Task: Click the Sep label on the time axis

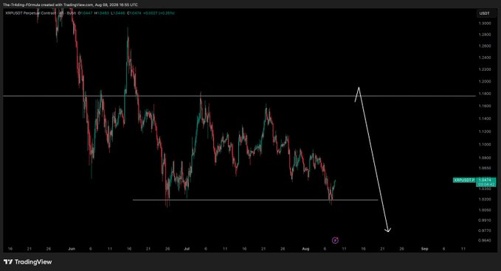Action: pos(425,249)
